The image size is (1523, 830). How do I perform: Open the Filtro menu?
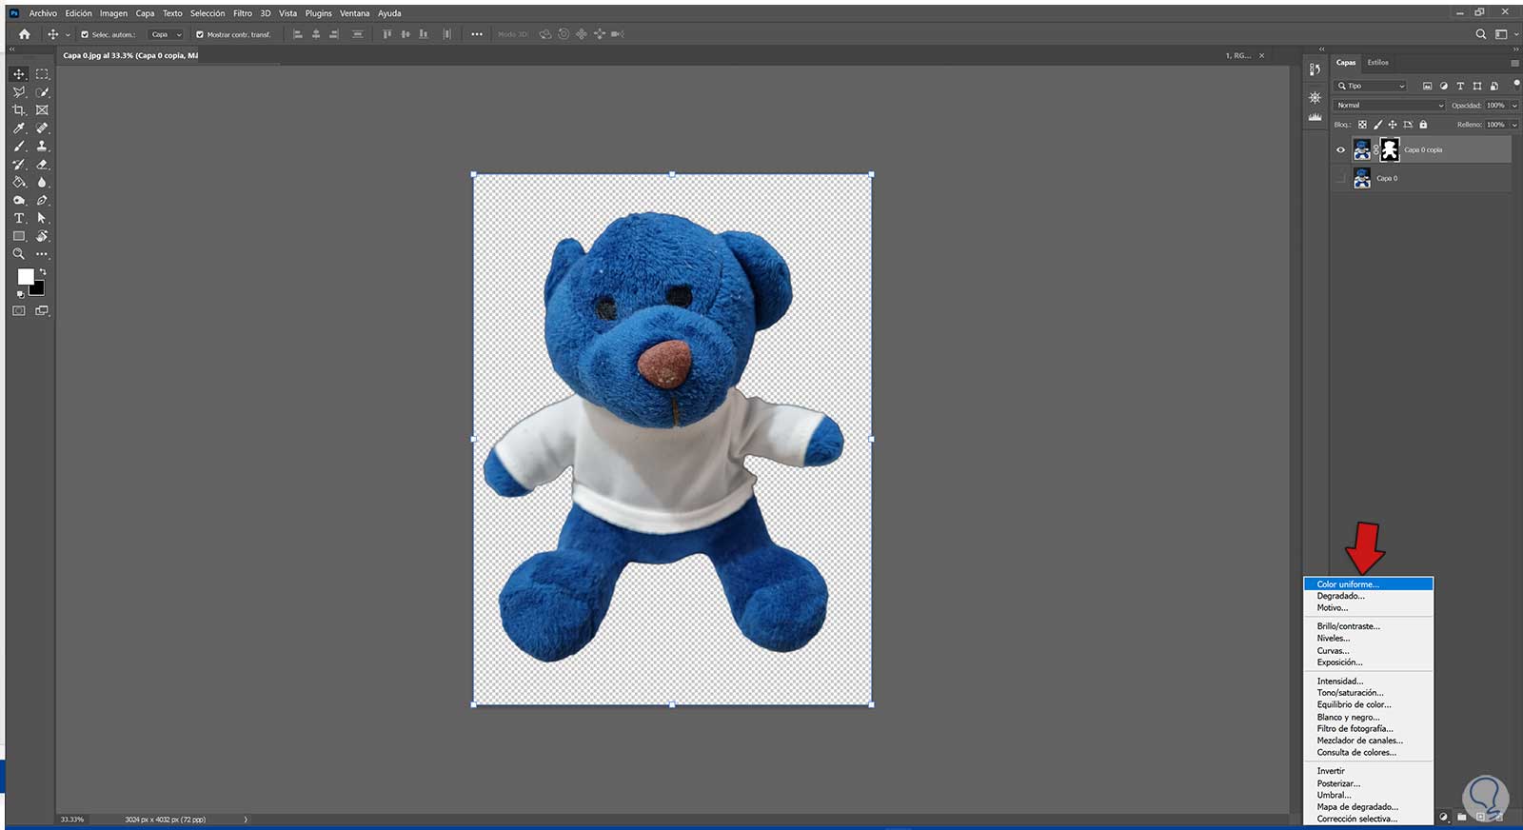[243, 13]
